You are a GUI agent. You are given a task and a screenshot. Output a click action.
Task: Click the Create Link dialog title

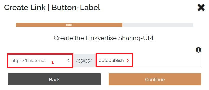52,8
